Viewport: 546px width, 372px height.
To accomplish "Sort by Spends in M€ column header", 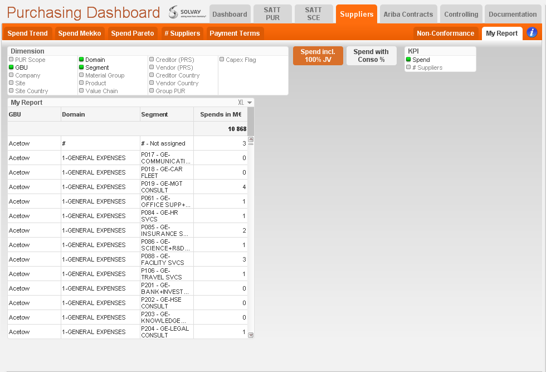I will click(221, 114).
